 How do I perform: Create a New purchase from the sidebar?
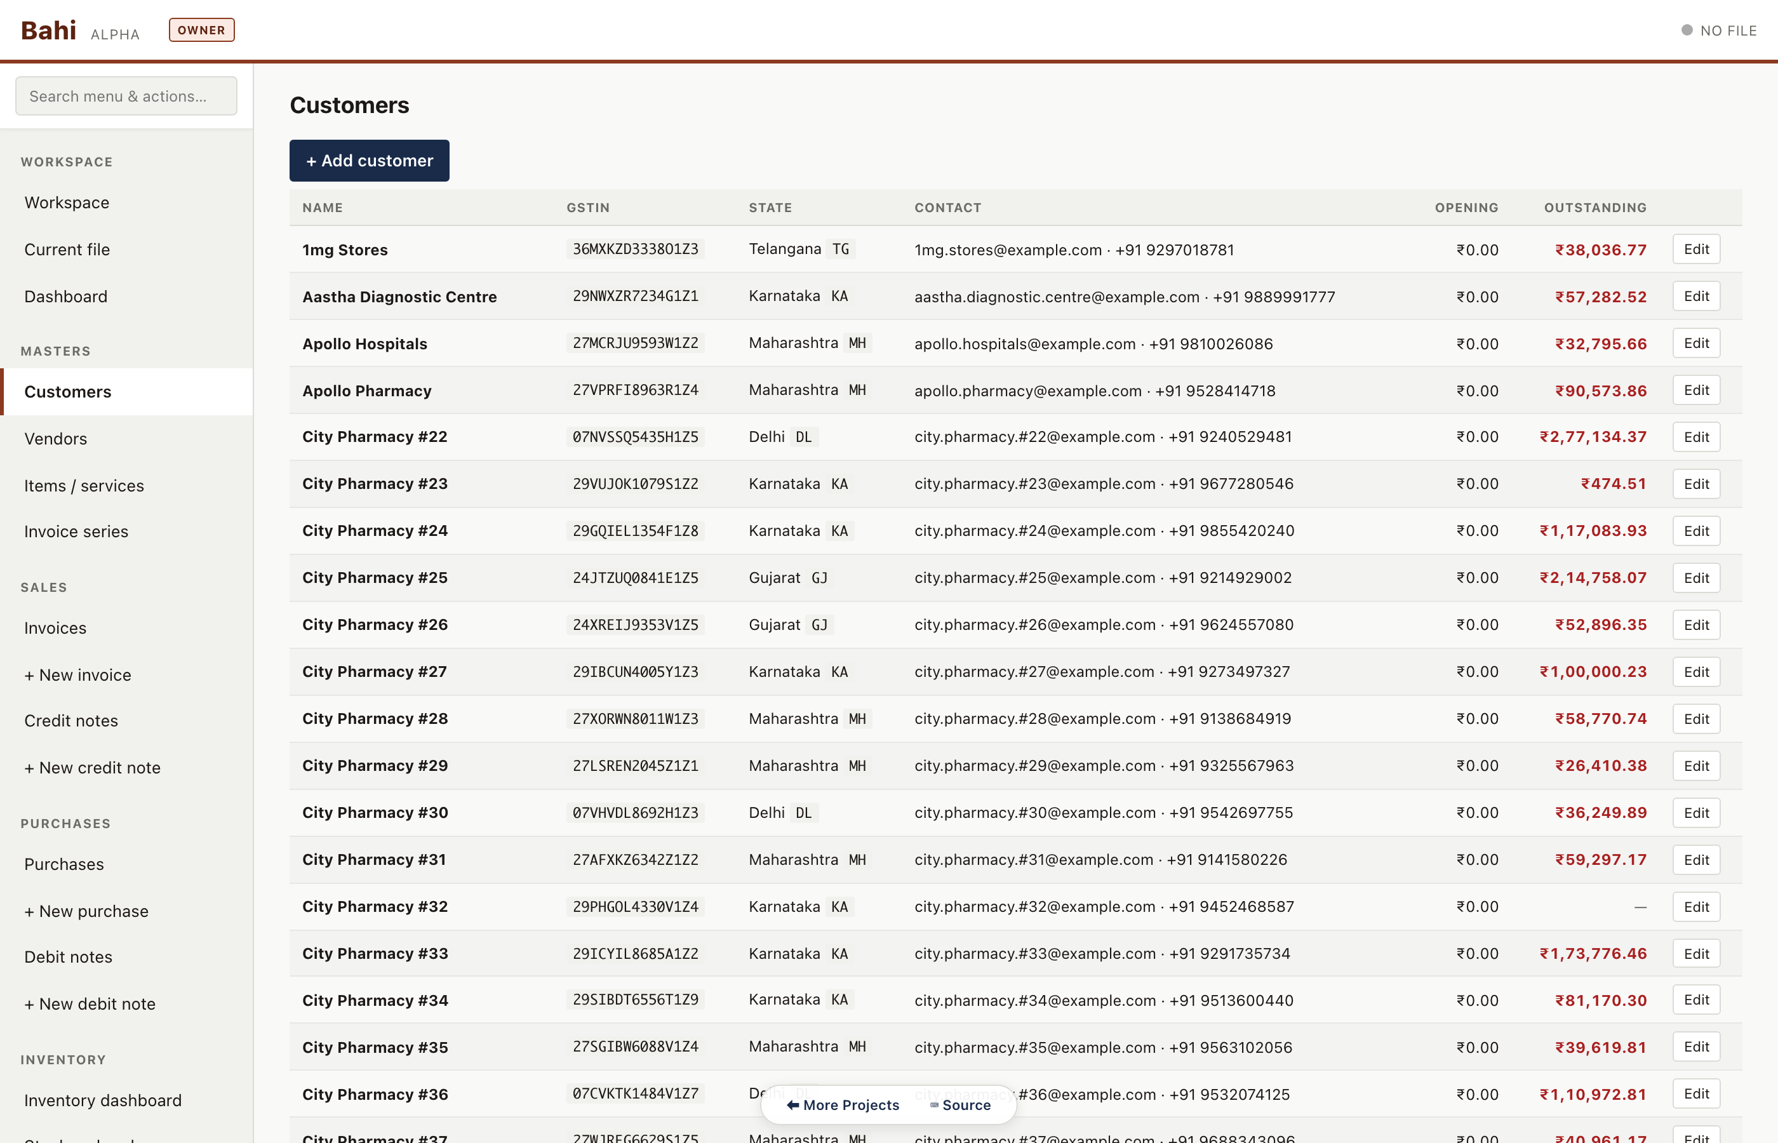pyautogui.click(x=86, y=911)
